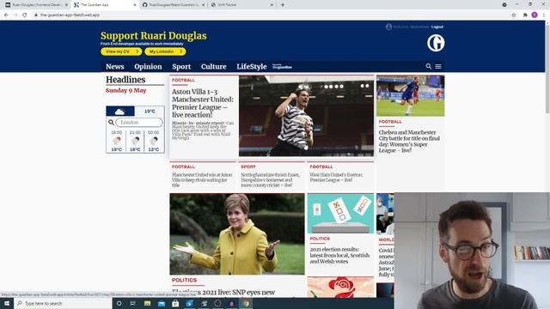Click the My LinkedIn button
The image size is (550, 309).
165,51
